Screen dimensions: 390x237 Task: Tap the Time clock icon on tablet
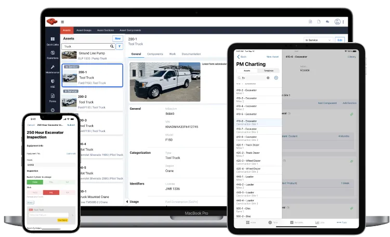(270, 222)
